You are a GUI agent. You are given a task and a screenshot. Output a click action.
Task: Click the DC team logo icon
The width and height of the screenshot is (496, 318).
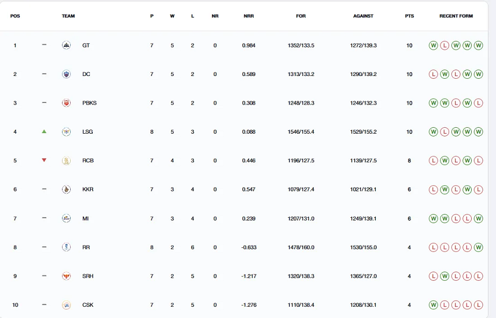pos(66,74)
